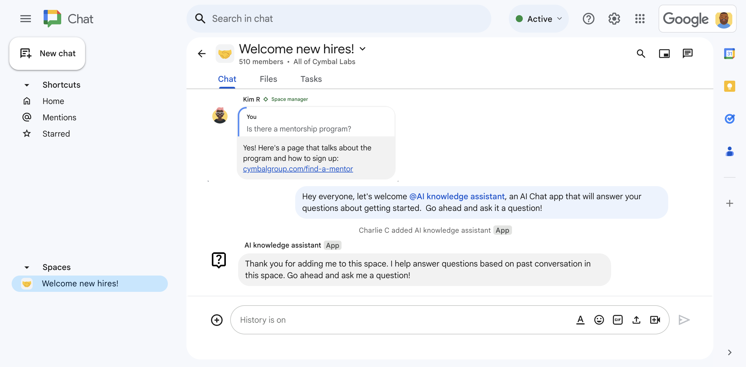Switch to the Files tab
Screen dimensions: 746x367
pos(268,78)
